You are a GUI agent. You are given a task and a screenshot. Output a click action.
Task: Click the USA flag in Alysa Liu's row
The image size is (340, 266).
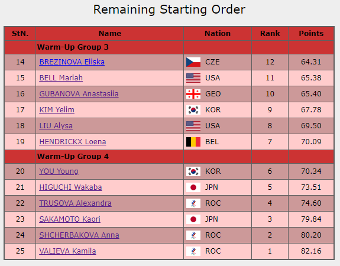pos(193,126)
